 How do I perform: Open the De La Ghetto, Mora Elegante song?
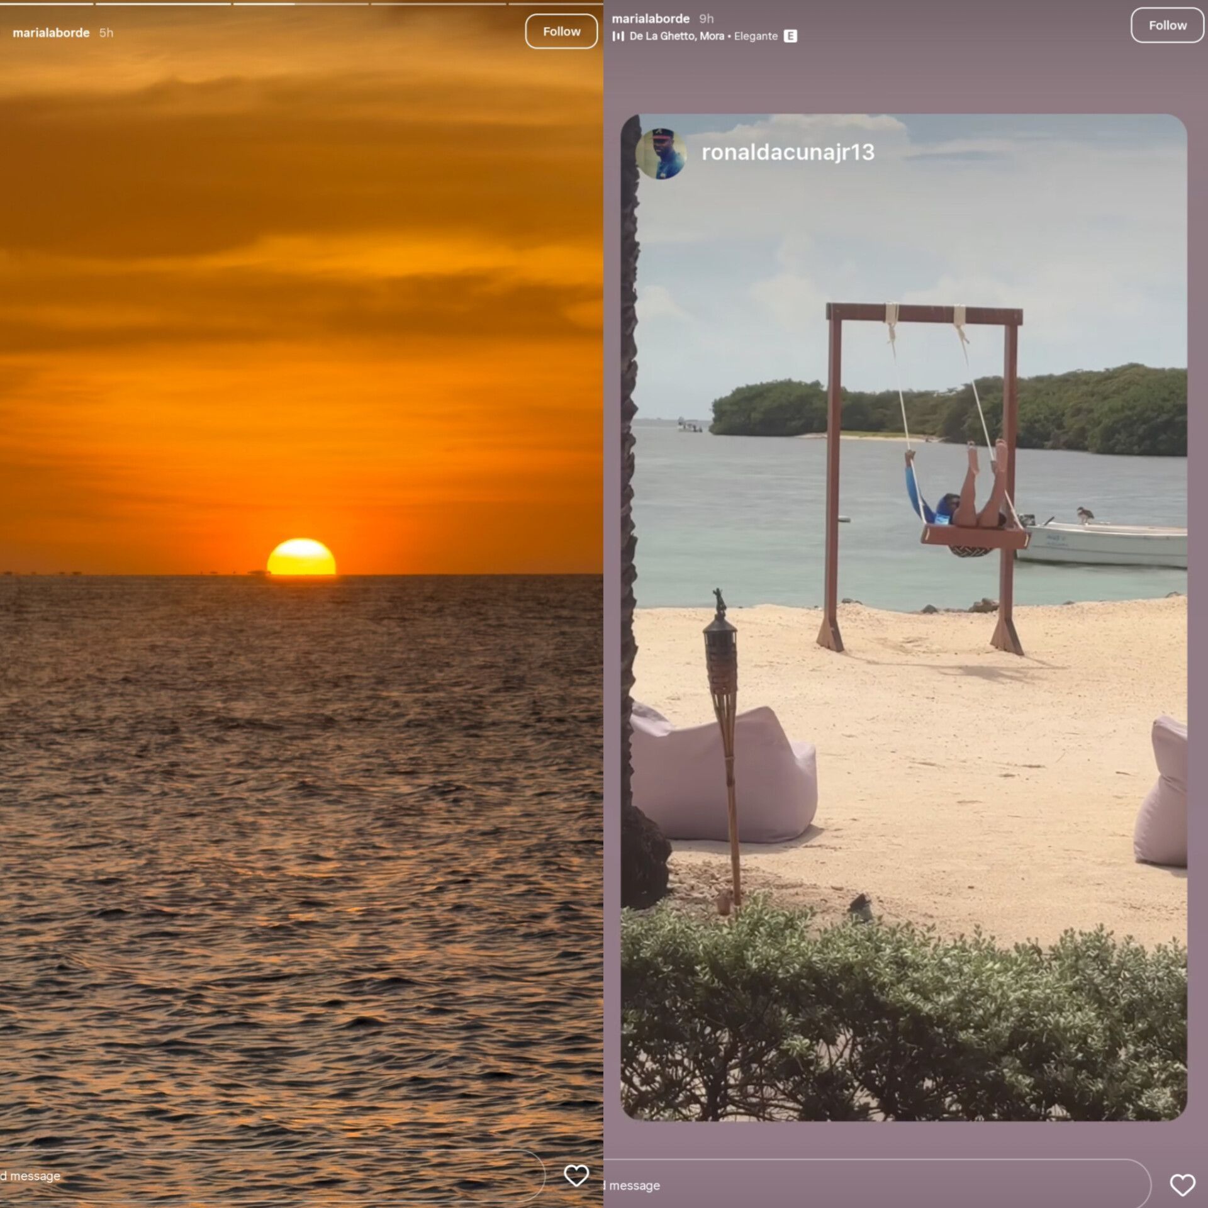[x=703, y=36]
